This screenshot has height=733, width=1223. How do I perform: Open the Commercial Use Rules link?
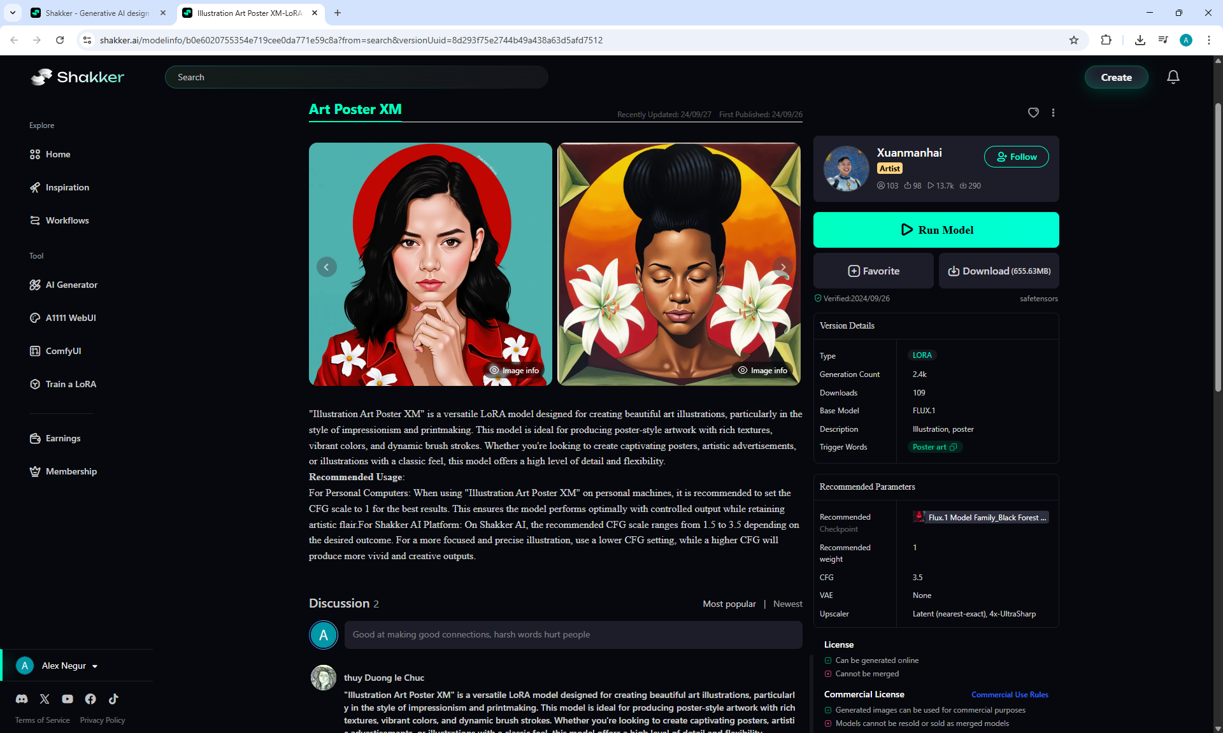(1010, 695)
